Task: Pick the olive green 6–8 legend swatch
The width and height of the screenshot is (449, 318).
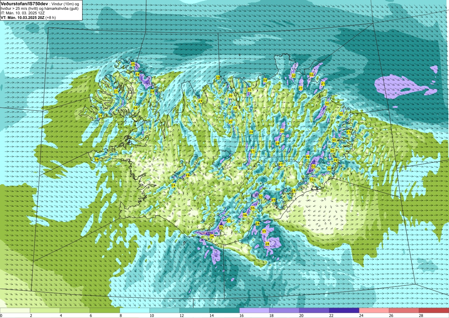Action: (x=105, y=310)
